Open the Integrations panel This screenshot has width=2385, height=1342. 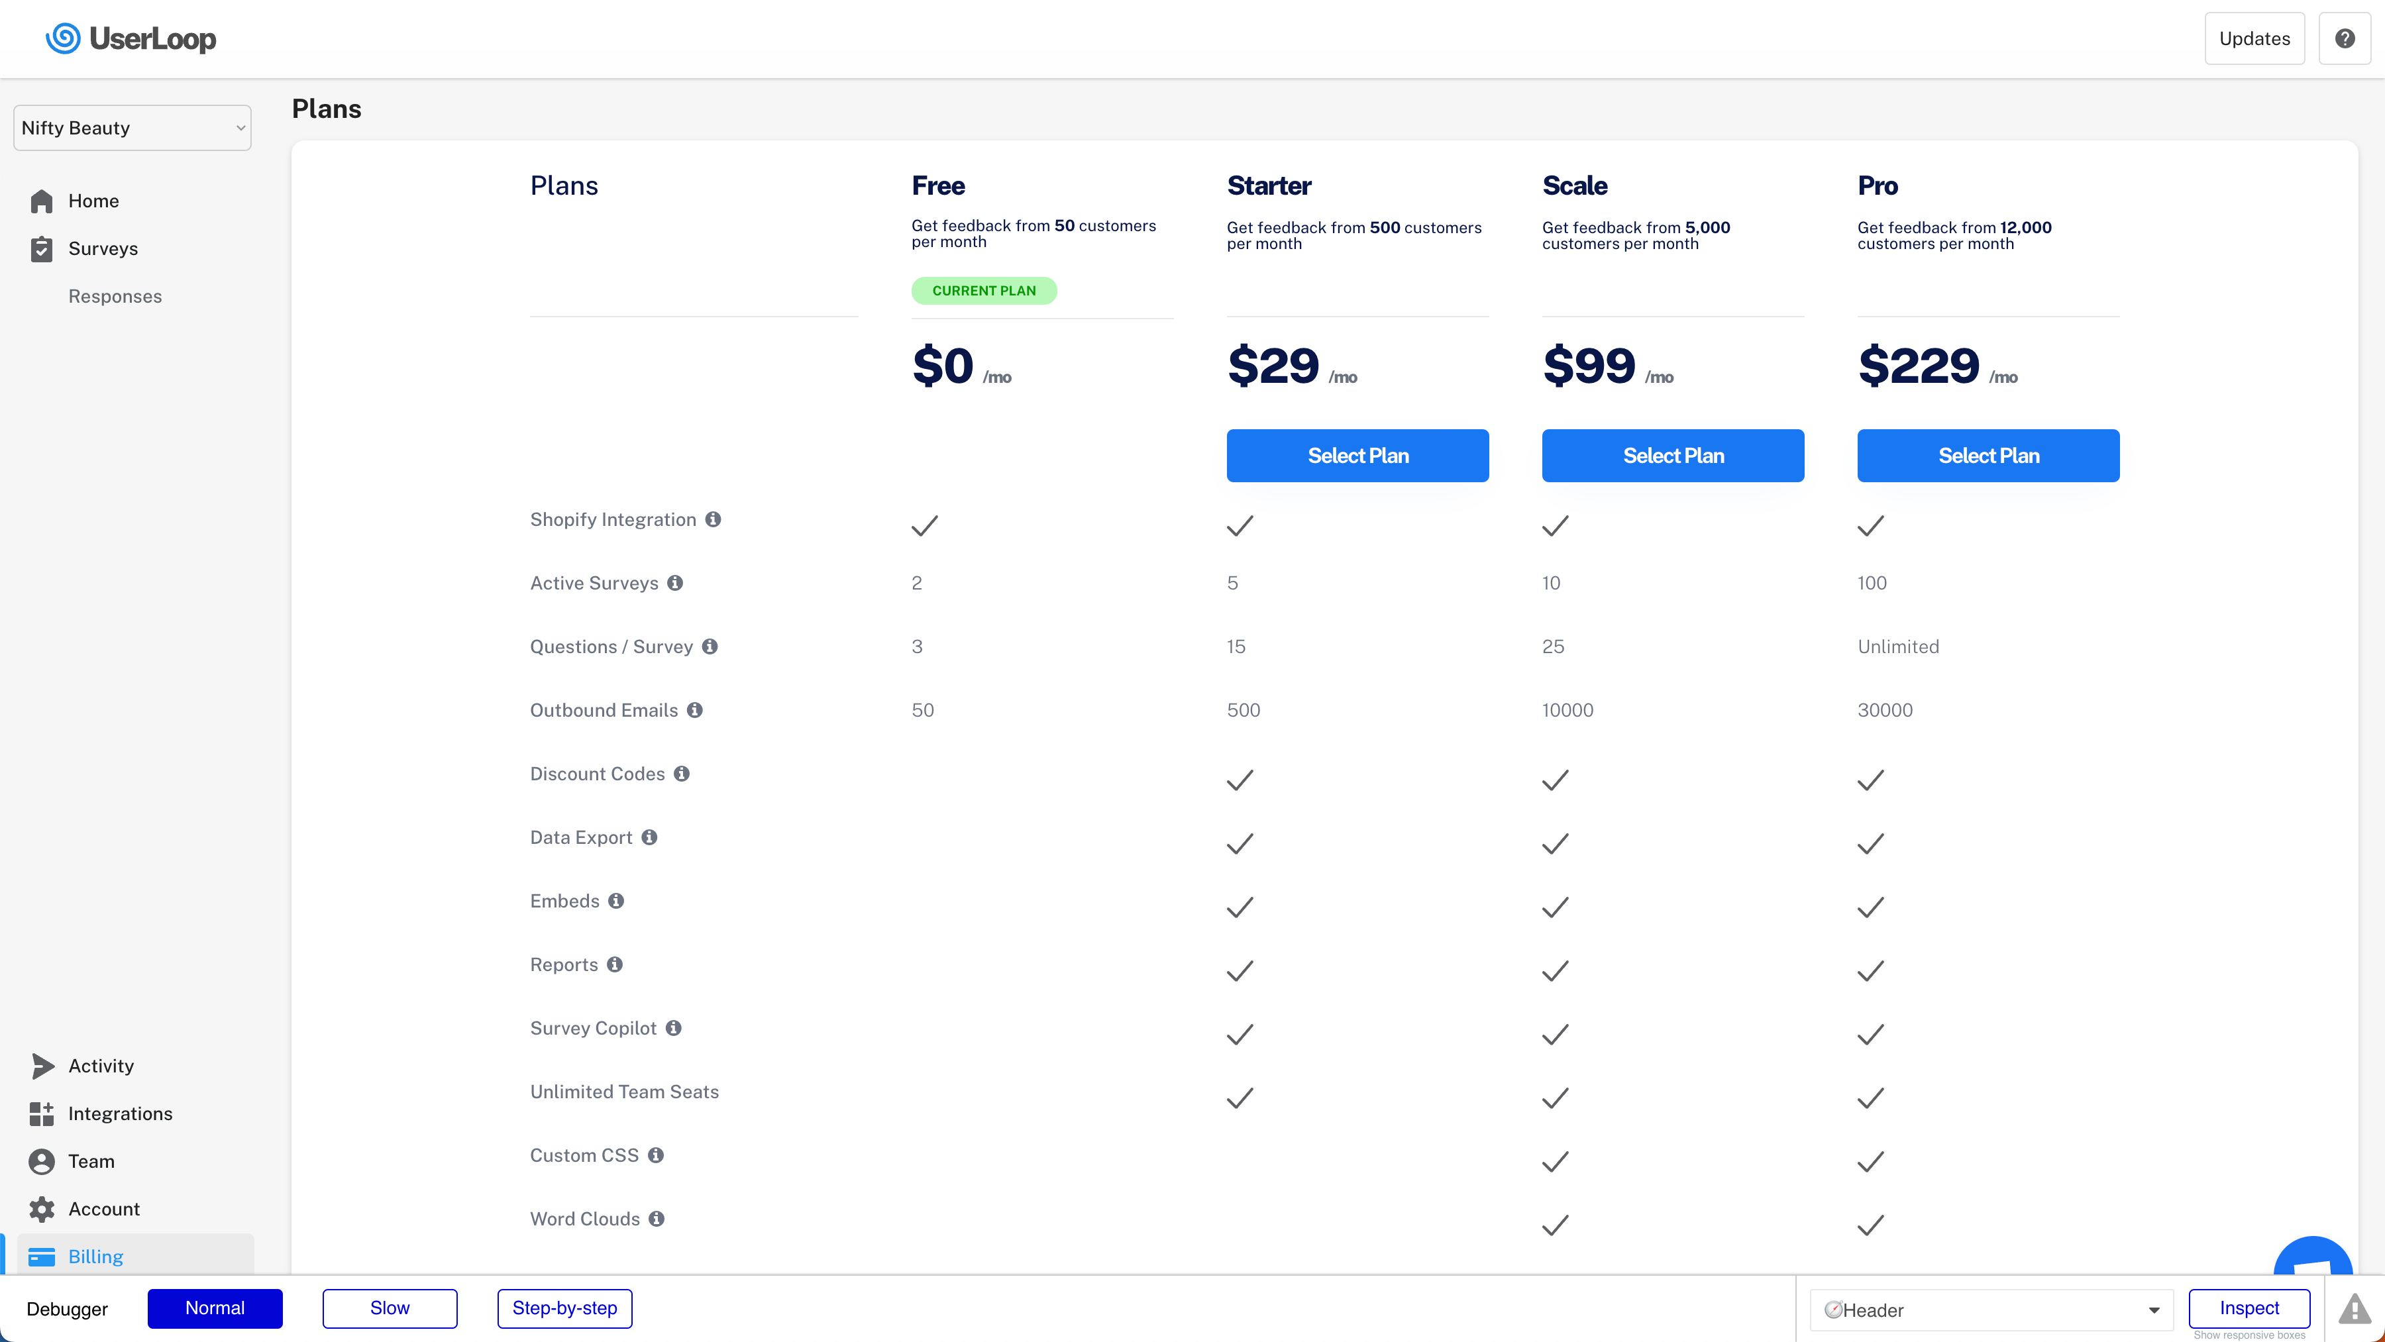pos(42,1113)
